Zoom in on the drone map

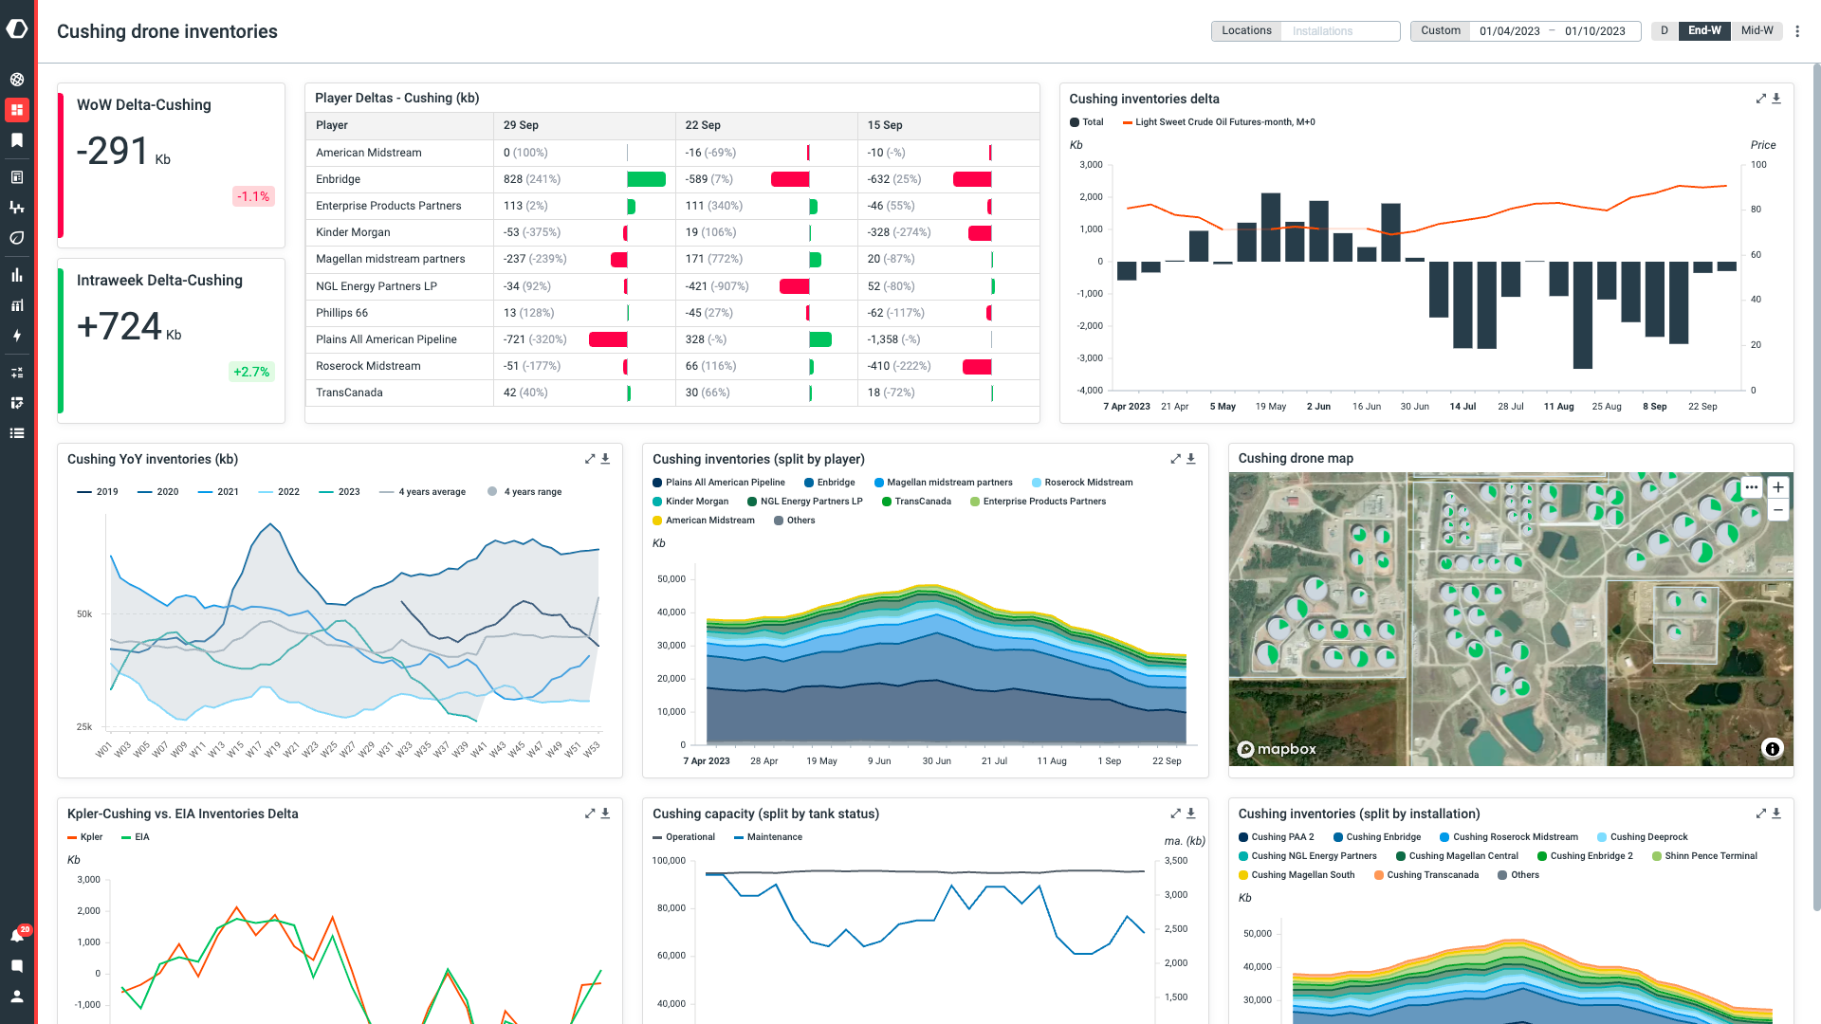[x=1778, y=486]
